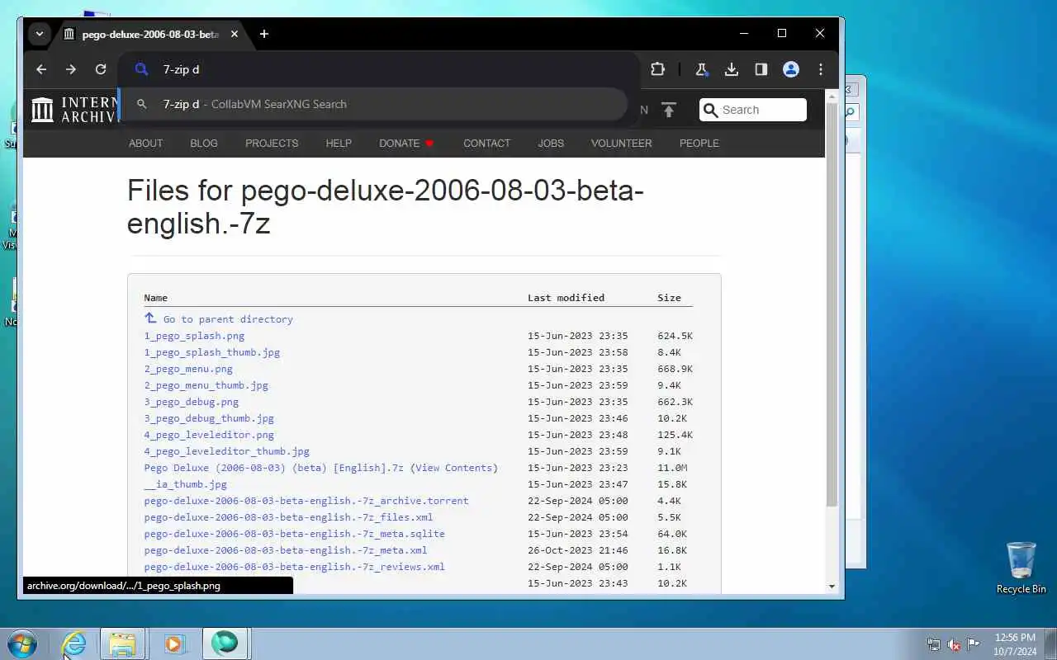The height and width of the screenshot is (660, 1057).
Task: Open the 2_pego_menu_thumb.jpg link
Action: click(x=206, y=385)
